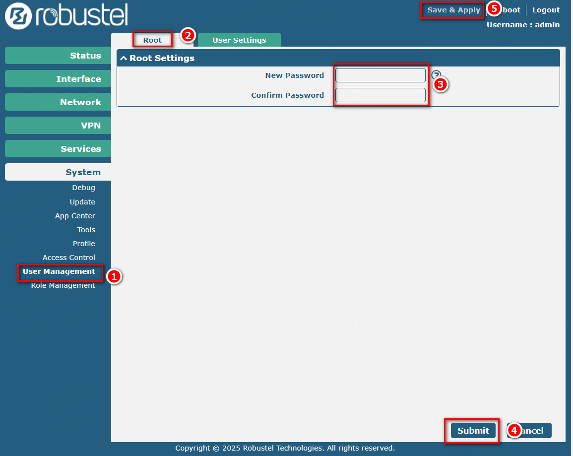Expand the Network sidebar menu
573x456 pixels.
(x=58, y=102)
